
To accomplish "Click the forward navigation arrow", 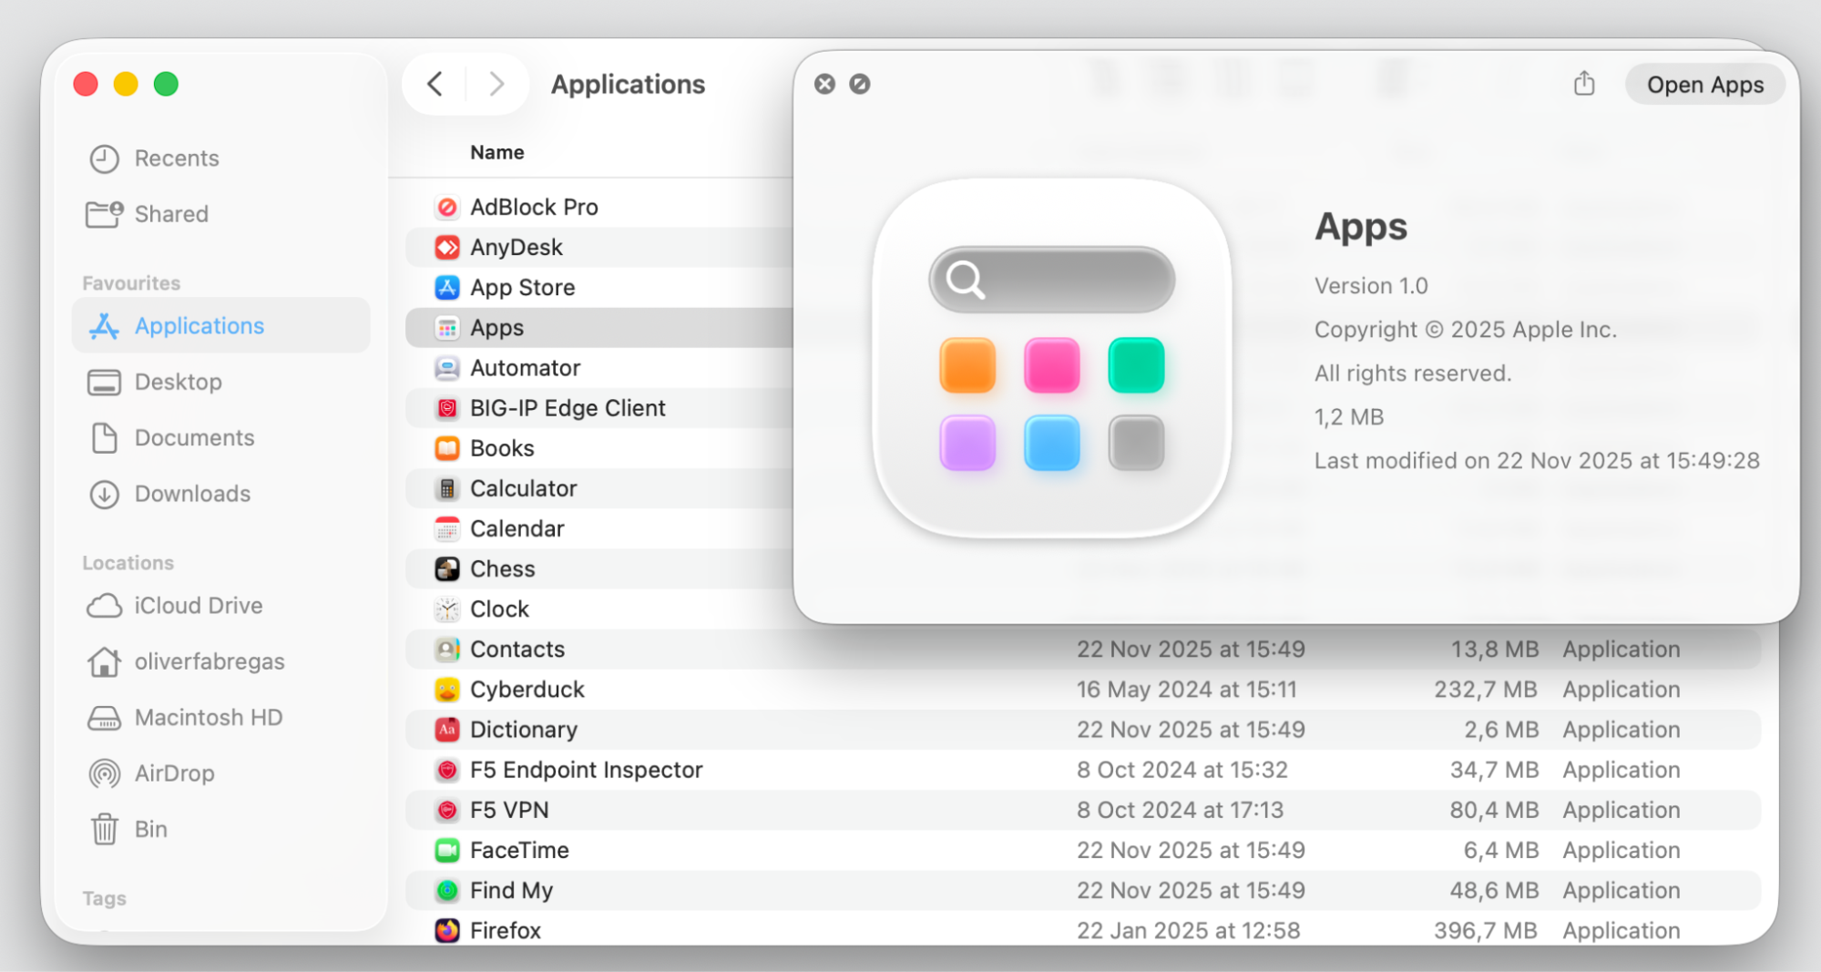I will (x=496, y=84).
